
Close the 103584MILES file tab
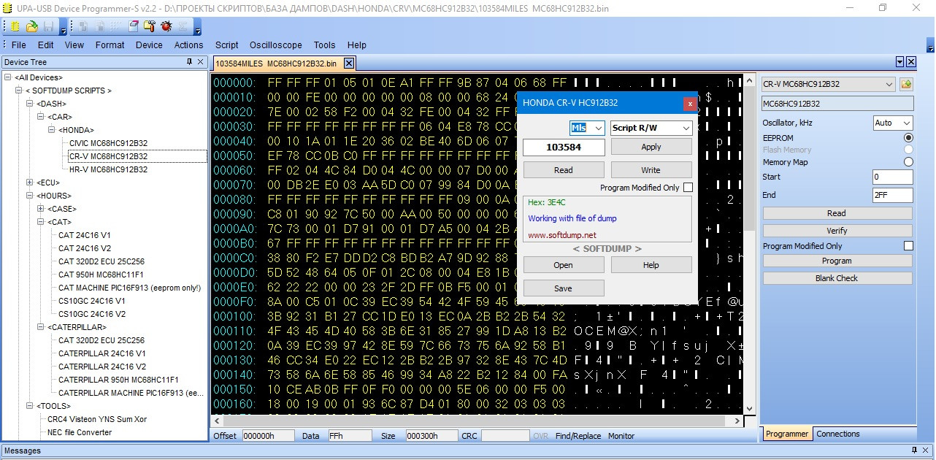click(349, 64)
